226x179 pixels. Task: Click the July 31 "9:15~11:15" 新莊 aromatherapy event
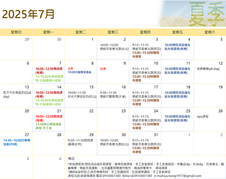click(x=147, y=142)
